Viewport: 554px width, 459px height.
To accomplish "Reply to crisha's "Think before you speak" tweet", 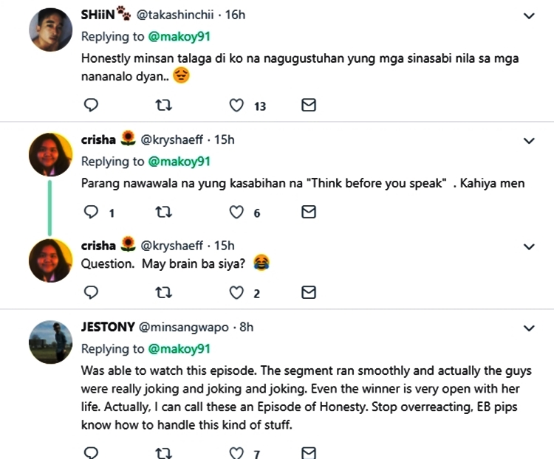I will coord(92,213).
